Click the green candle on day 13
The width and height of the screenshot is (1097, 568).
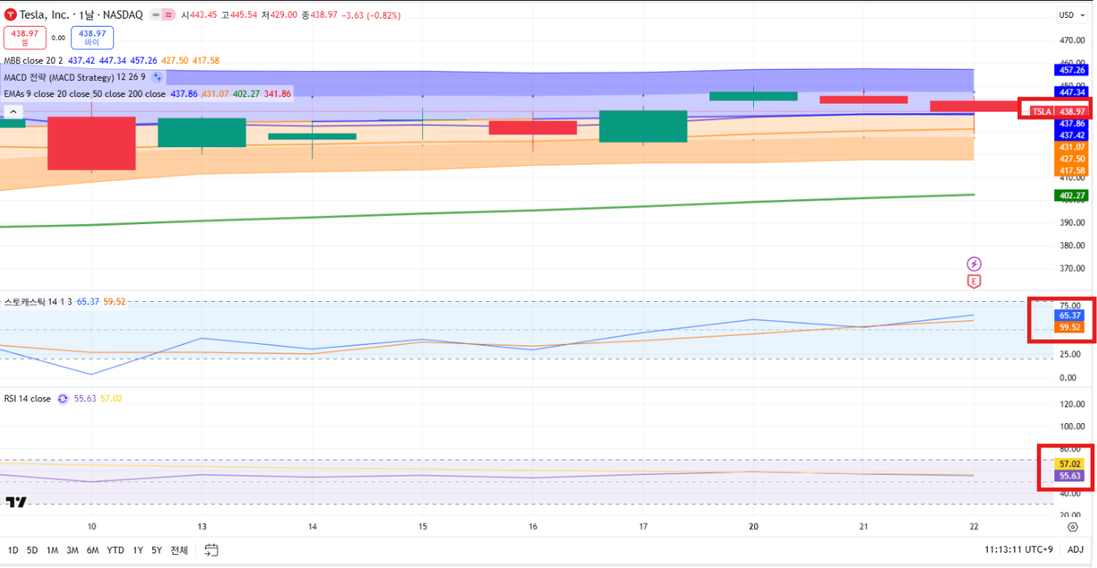pyautogui.click(x=201, y=133)
